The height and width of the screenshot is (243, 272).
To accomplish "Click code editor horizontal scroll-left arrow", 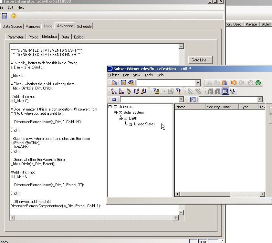I will (13, 218).
